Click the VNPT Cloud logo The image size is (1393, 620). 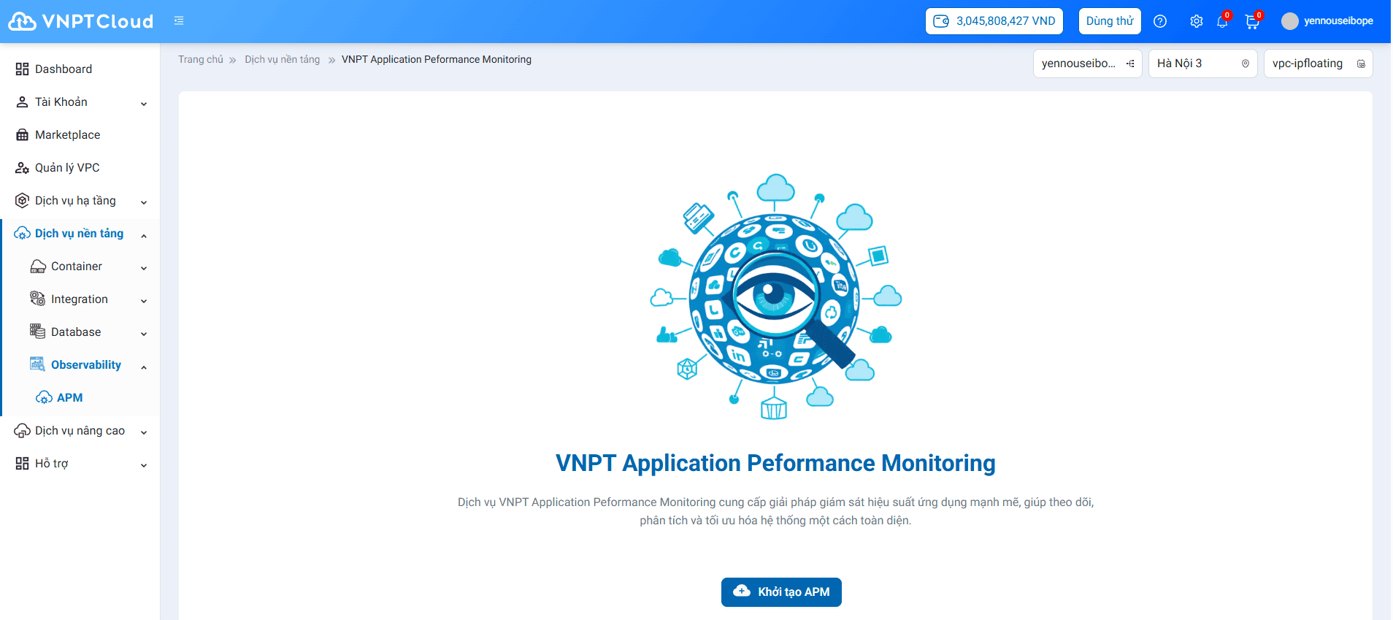[80, 21]
